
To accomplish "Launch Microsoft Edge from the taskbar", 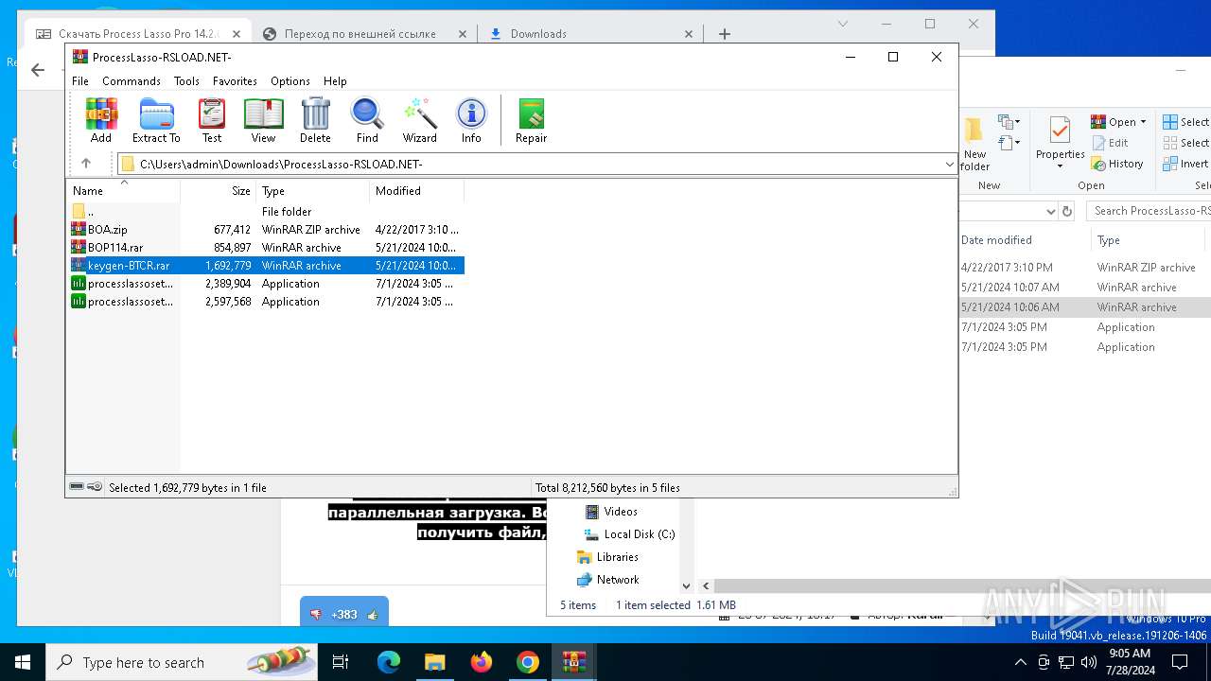I will (x=389, y=662).
